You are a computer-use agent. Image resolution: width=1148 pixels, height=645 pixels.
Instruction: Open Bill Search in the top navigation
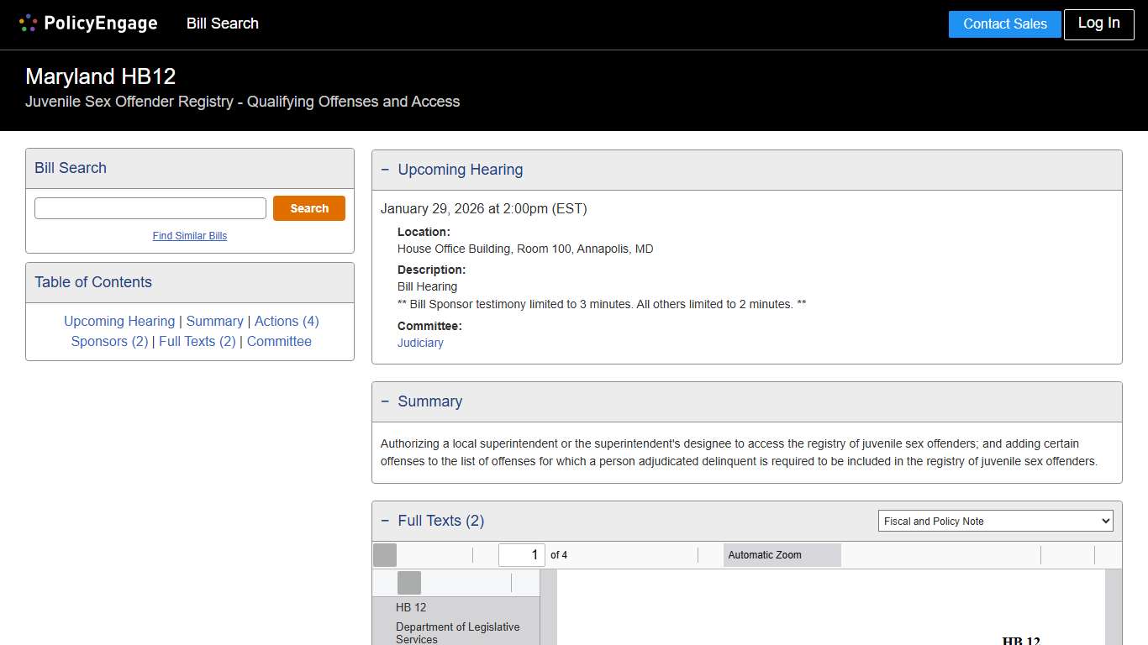(223, 24)
